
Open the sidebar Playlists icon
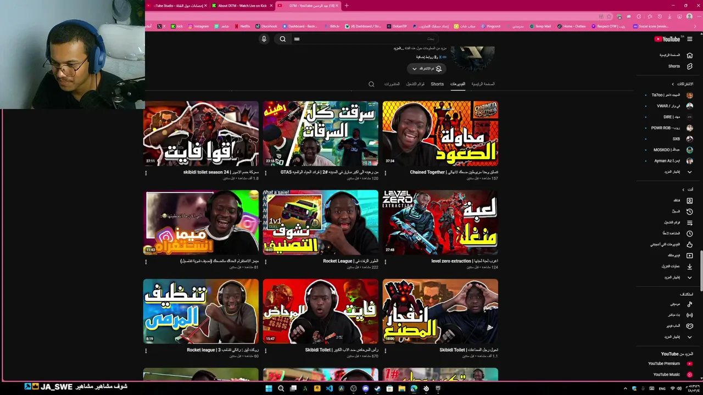690,222
